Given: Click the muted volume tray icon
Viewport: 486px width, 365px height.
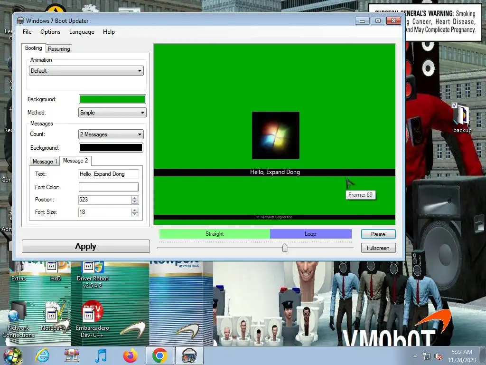Looking at the screenshot, I should click(x=438, y=356).
